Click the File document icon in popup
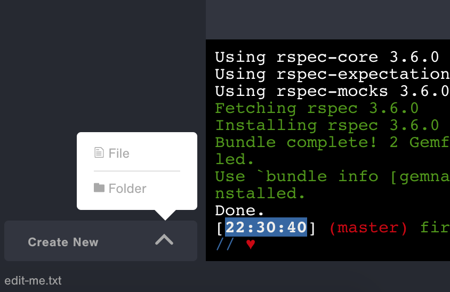450x292 pixels. pos(99,153)
